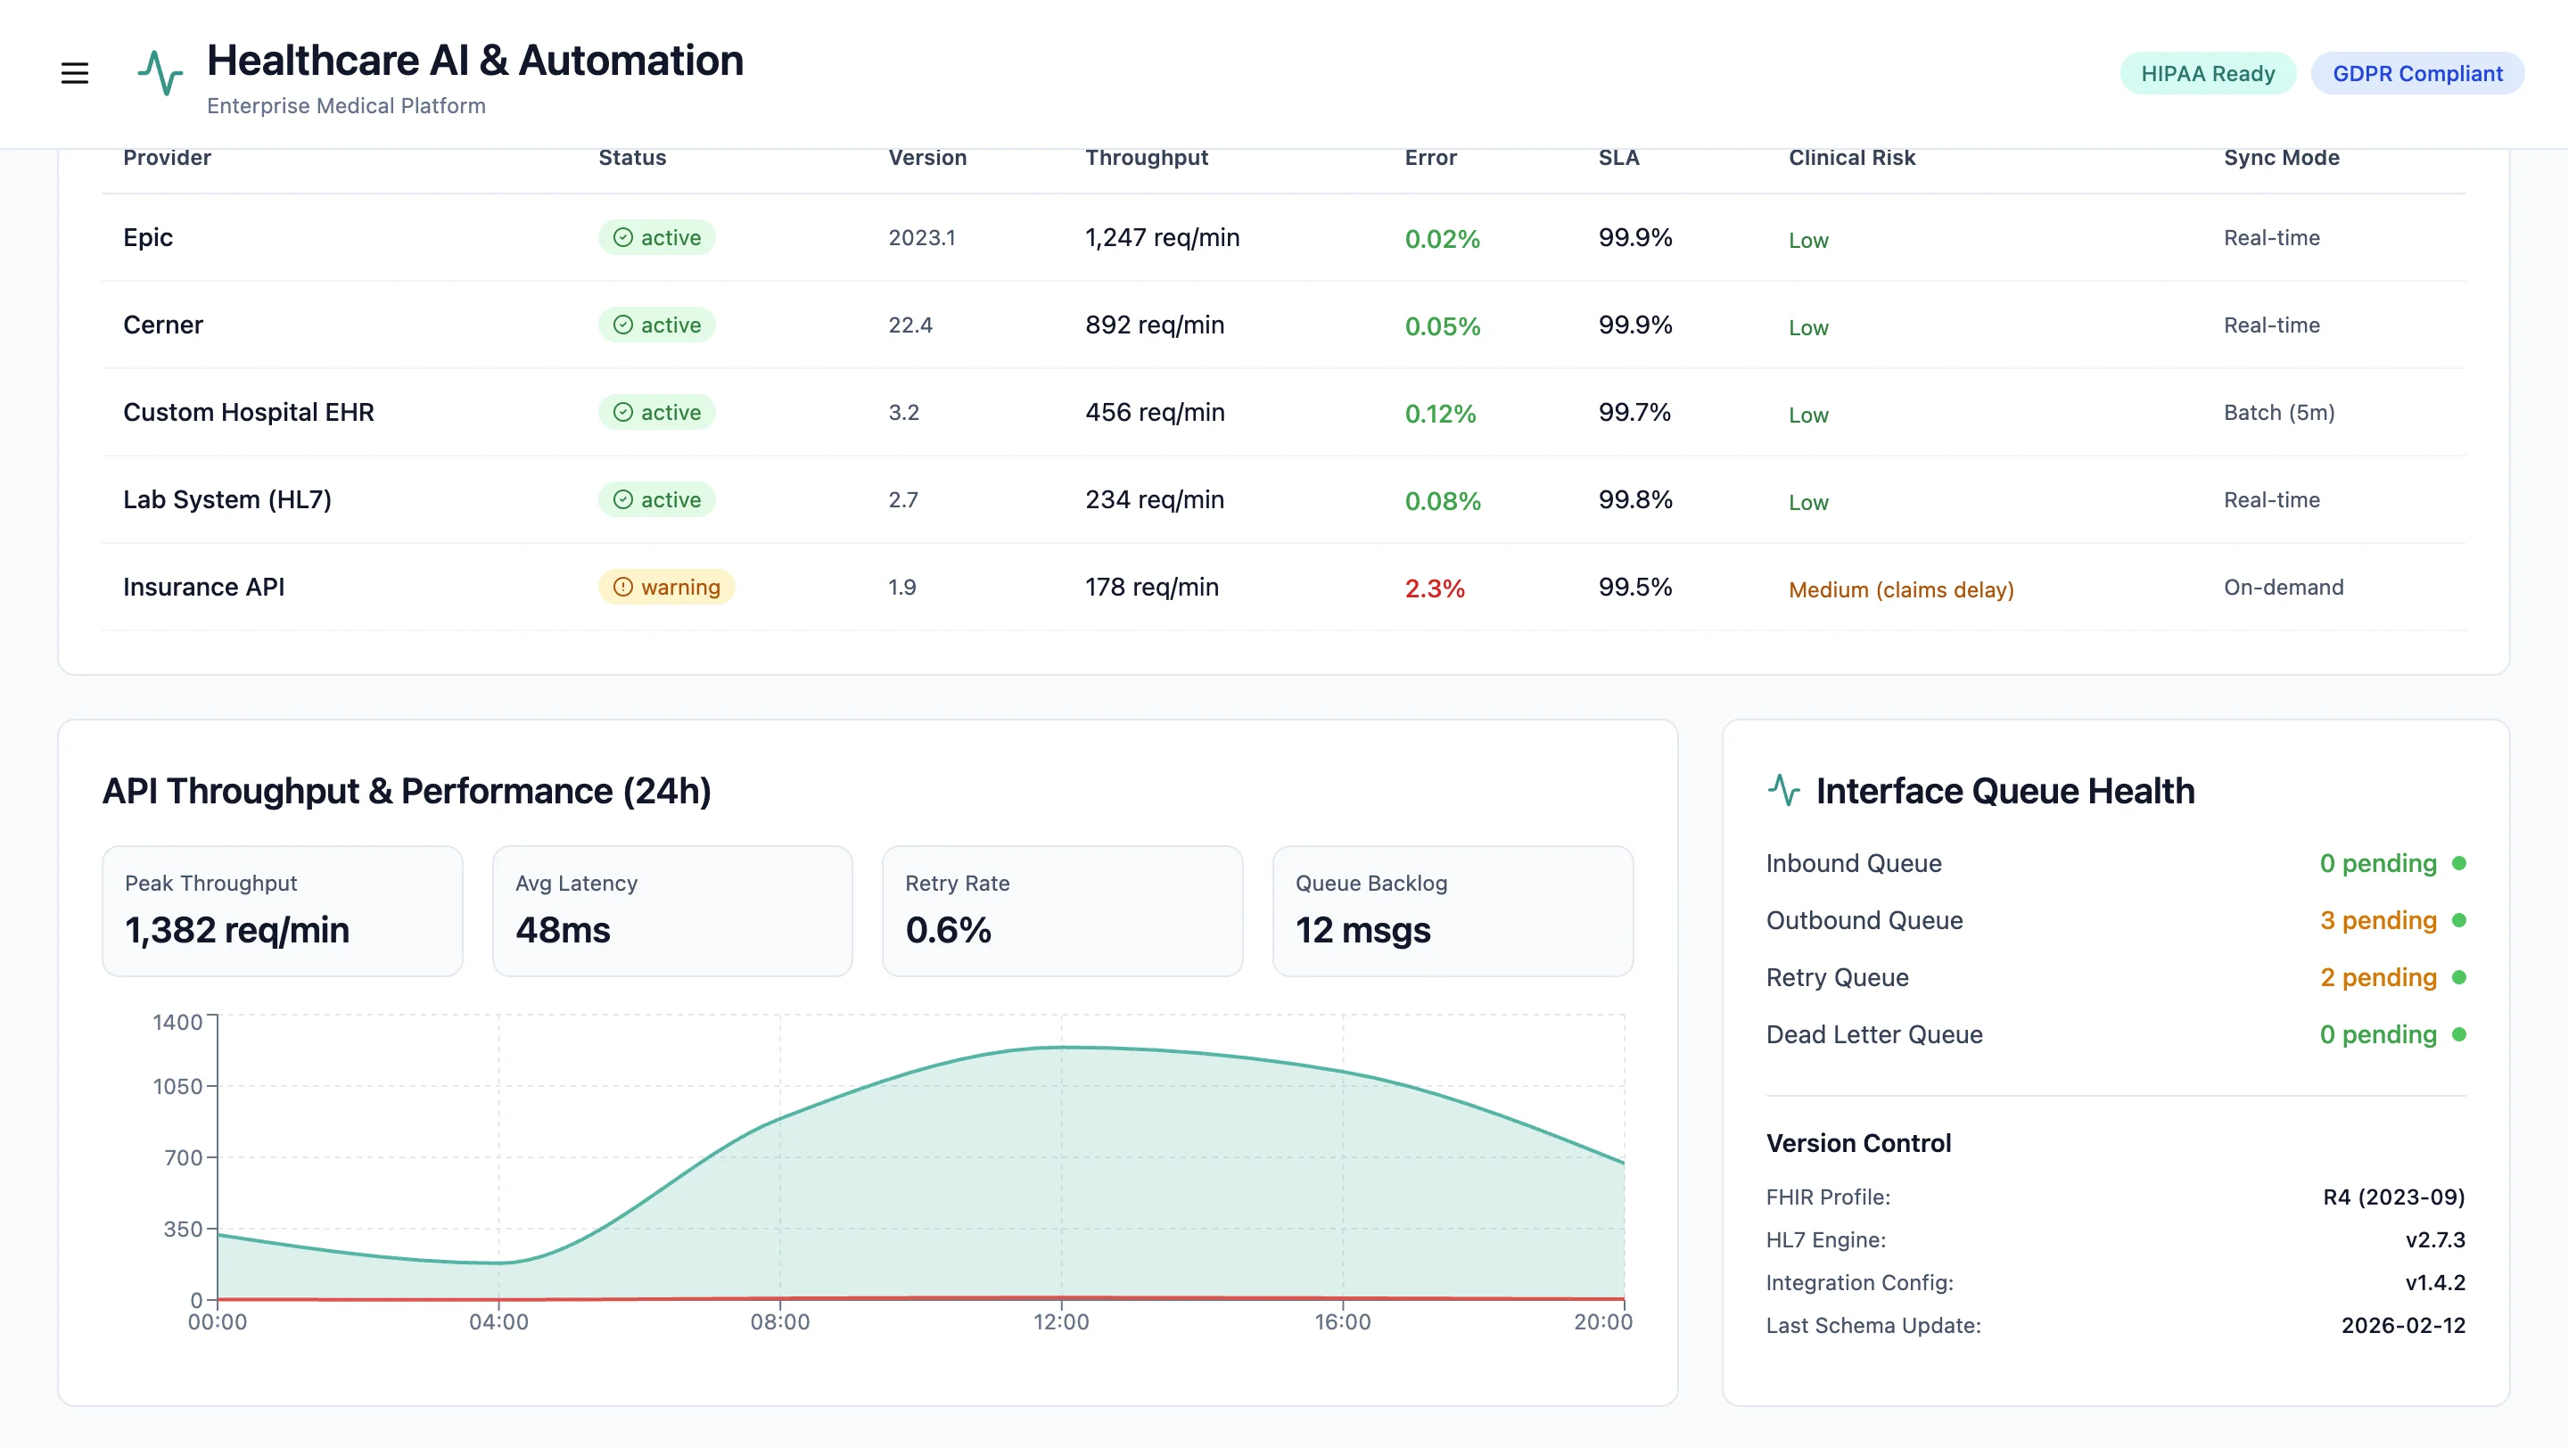
Task: Sort by the Throughput column header
Action: click(1147, 158)
